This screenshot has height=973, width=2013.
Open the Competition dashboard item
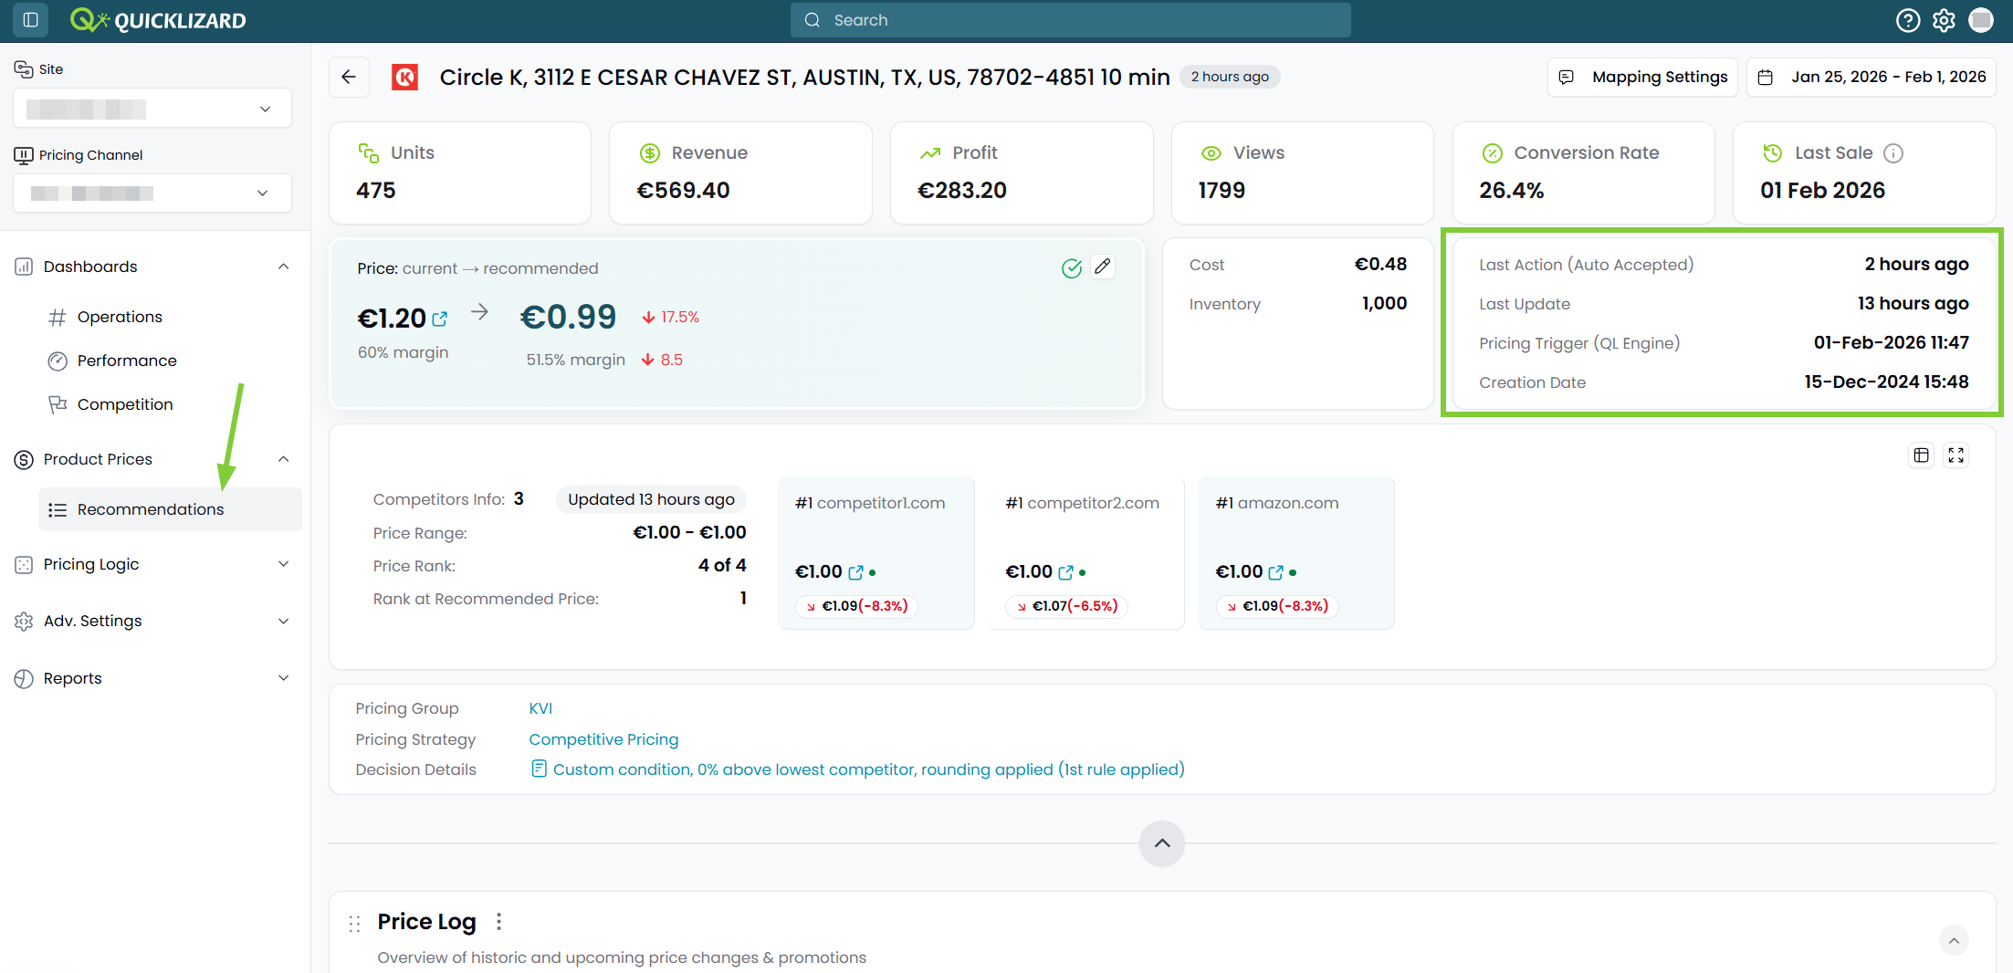125,404
